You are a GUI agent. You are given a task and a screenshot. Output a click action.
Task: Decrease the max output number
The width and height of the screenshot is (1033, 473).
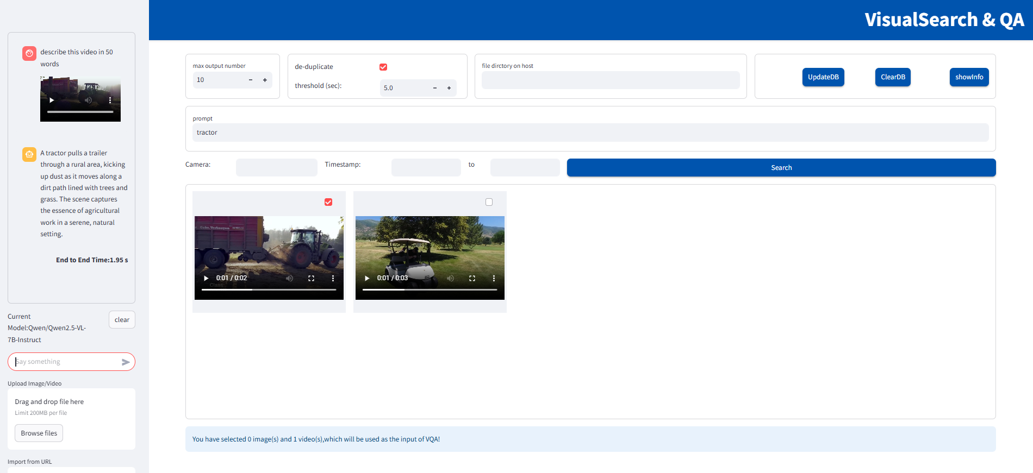click(x=251, y=80)
